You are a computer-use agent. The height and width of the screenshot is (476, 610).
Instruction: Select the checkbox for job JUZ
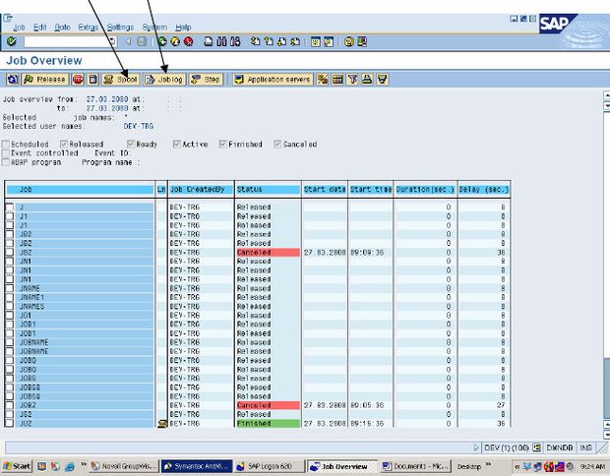(x=9, y=423)
